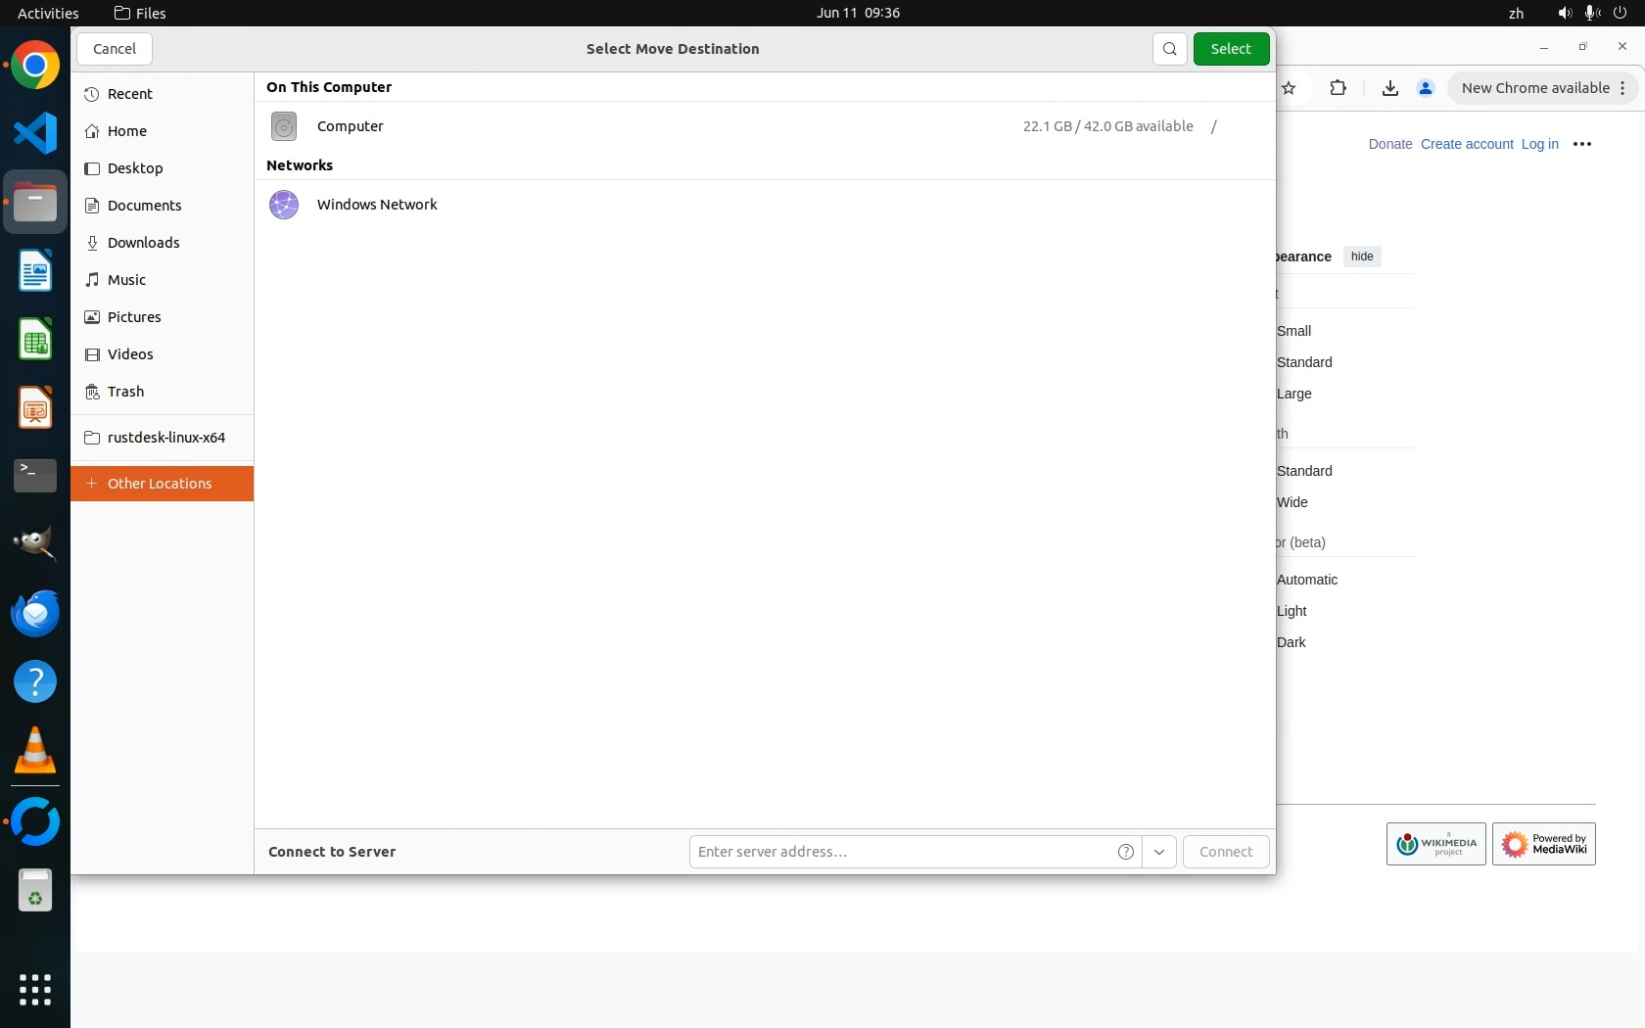Open Chrome downloads icon
1645x1028 pixels.
1389,88
